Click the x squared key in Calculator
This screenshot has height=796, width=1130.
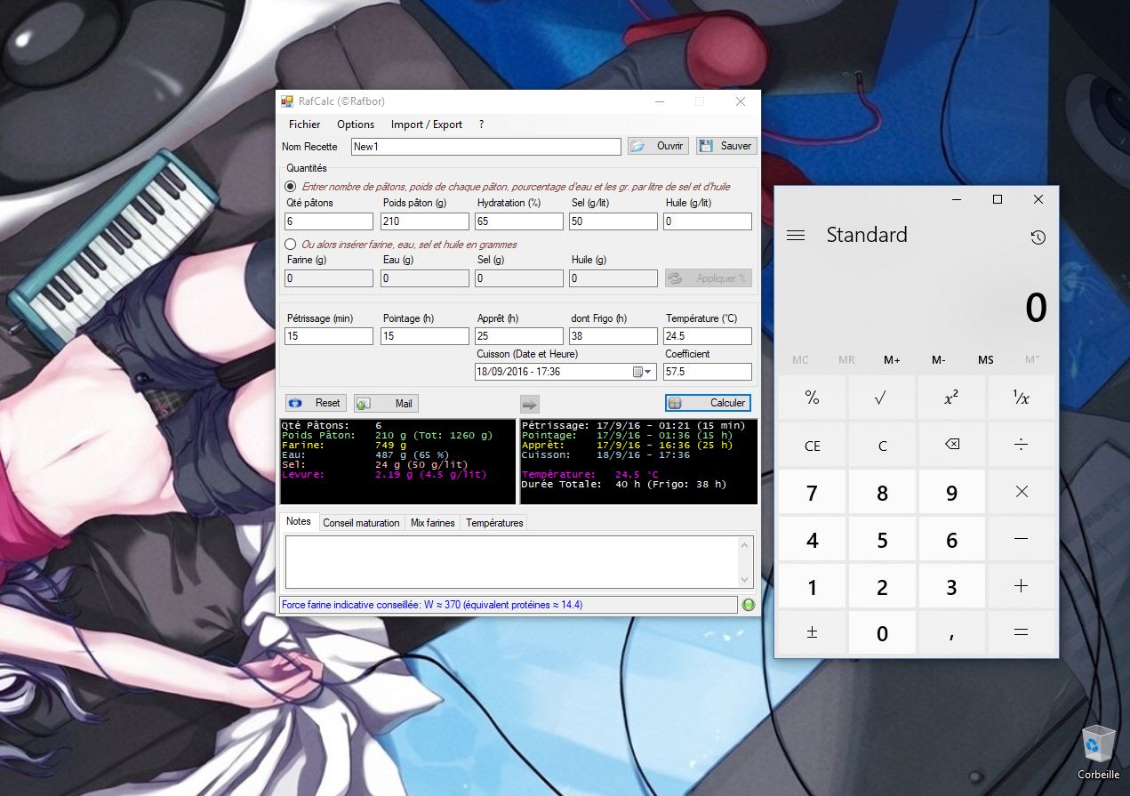pos(951,398)
